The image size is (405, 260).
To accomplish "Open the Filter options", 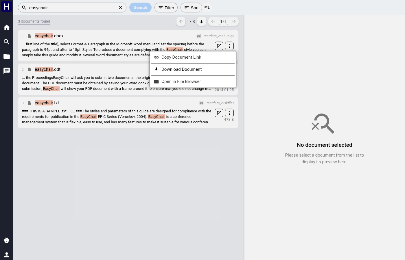I will 166,8.
